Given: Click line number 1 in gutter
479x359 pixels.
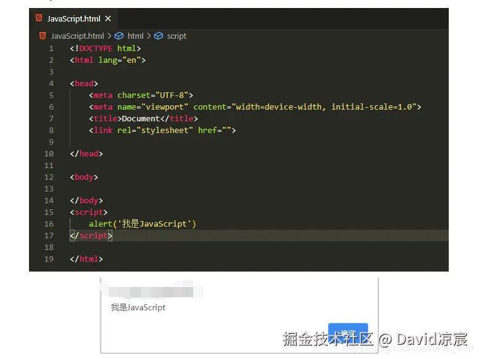Looking at the screenshot, I should 51,49.
